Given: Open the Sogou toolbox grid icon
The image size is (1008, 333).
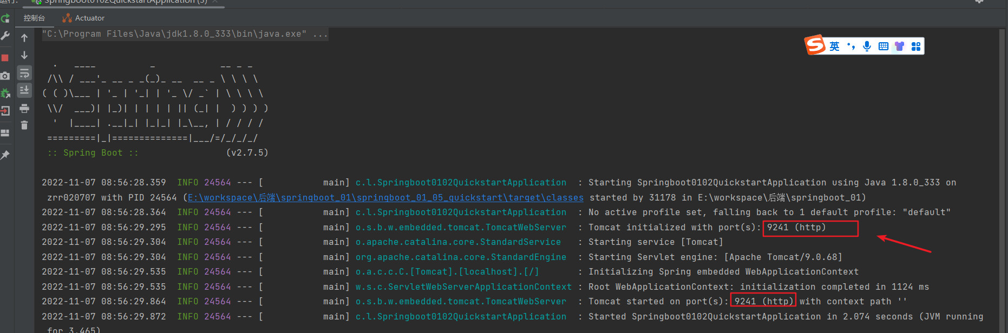Looking at the screenshot, I should [916, 46].
